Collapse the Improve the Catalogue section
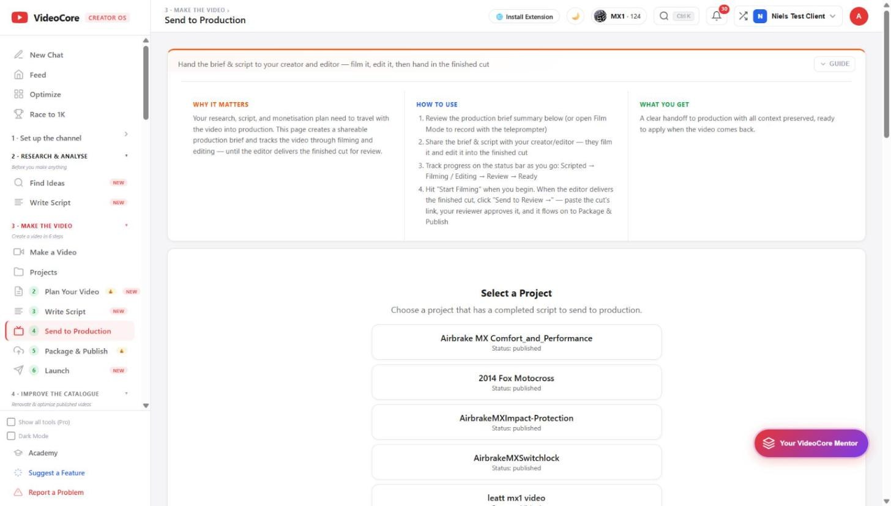 click(x=70, y=394)
